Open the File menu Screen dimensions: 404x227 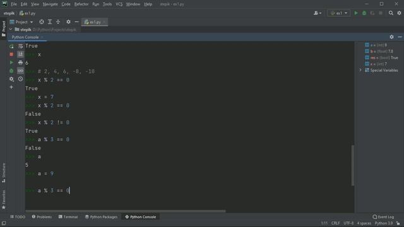[x=14, y=4]
